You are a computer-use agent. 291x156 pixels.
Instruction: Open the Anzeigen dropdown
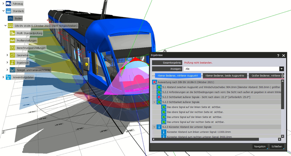(x=281, y=68)
